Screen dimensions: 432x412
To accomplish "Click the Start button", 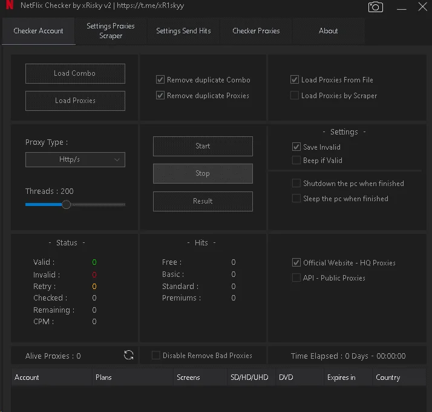I will click(x=203, y=146).
